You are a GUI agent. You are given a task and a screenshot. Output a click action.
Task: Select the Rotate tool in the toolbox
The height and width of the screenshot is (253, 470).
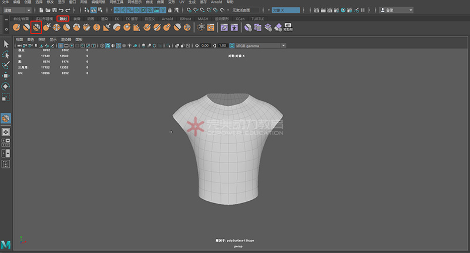pyautogui.click(x=6, y=86)
